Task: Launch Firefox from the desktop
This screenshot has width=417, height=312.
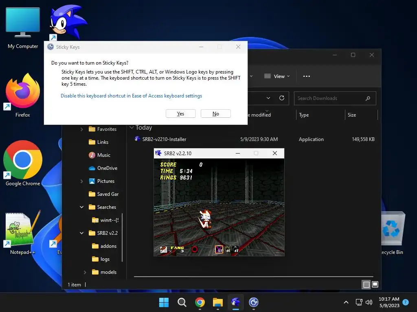Action: (x=23, y=95)
